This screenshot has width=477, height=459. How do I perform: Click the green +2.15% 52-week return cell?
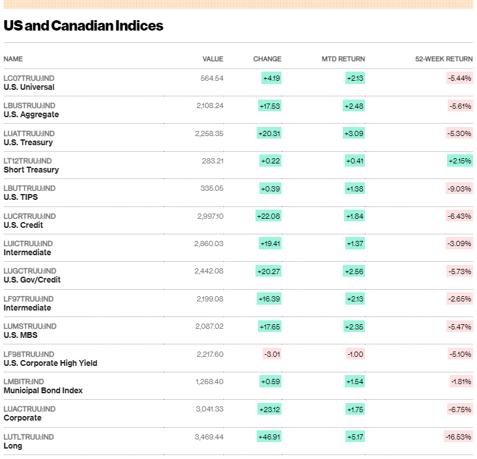click(459, 161)
